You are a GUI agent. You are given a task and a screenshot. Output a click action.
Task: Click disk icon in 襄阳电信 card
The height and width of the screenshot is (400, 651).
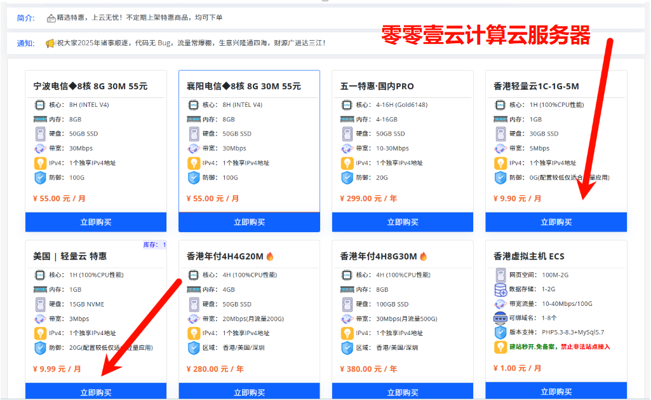[x=194, y=134]
